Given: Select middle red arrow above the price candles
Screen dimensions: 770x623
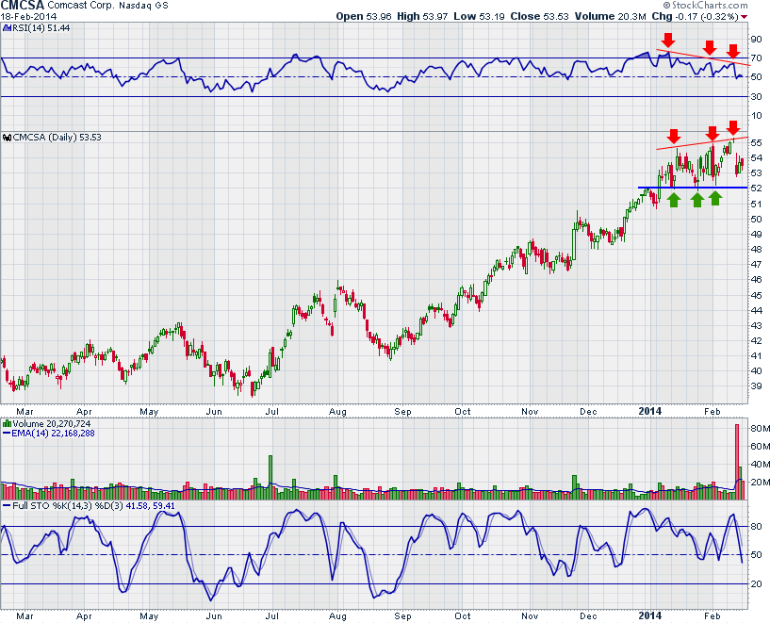Looking at the screenshot, I should tap(713, 133).
